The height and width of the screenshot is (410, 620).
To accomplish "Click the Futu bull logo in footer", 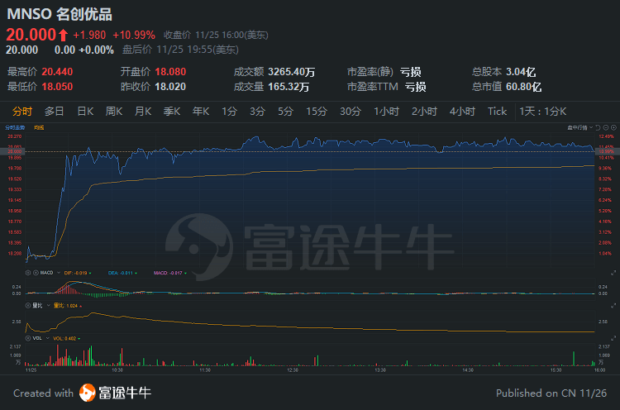I will tap(88, 393).
